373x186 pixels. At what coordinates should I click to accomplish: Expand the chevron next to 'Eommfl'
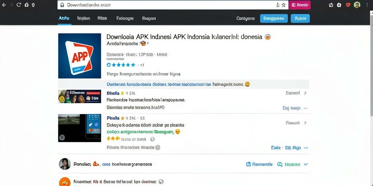pos(306,93)
